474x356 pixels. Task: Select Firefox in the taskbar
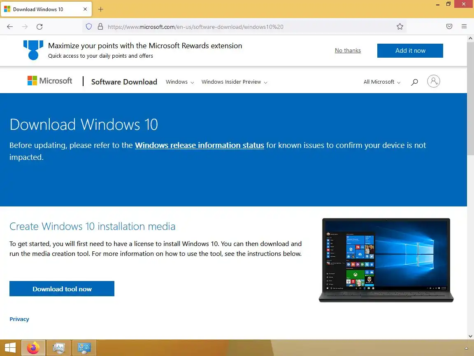point(33,347)
